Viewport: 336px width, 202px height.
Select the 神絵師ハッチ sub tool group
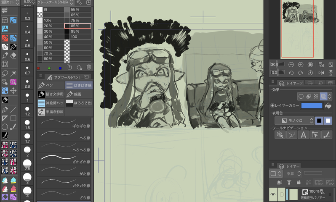point(51,103)
